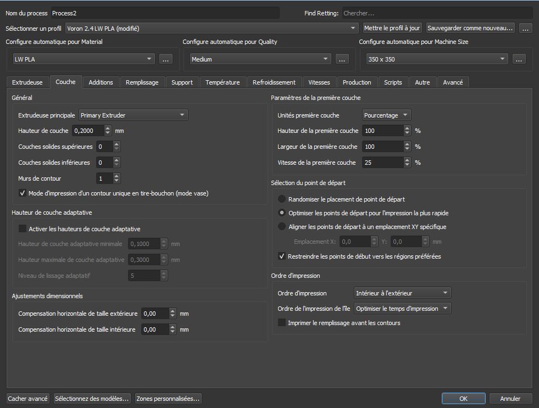Open the Refroidissement tab
The image size is (539, 408).
pyautogui.click(x=274, y=82)
